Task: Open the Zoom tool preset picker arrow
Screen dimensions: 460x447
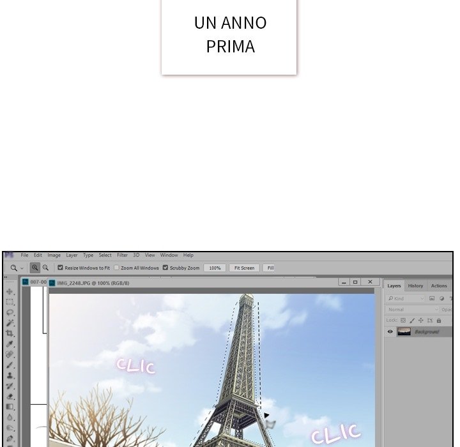Action: [x=22, y=268]
